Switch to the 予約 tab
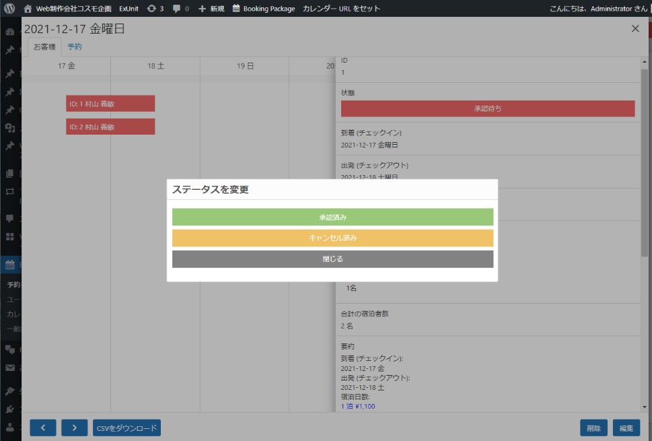Image resolution: width=652 pixels, height=441 pixels. click(75, 47)
